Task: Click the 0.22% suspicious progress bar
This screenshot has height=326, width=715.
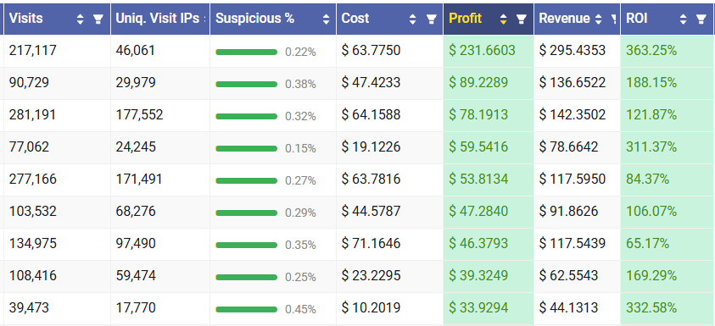Action: point(246,52)
